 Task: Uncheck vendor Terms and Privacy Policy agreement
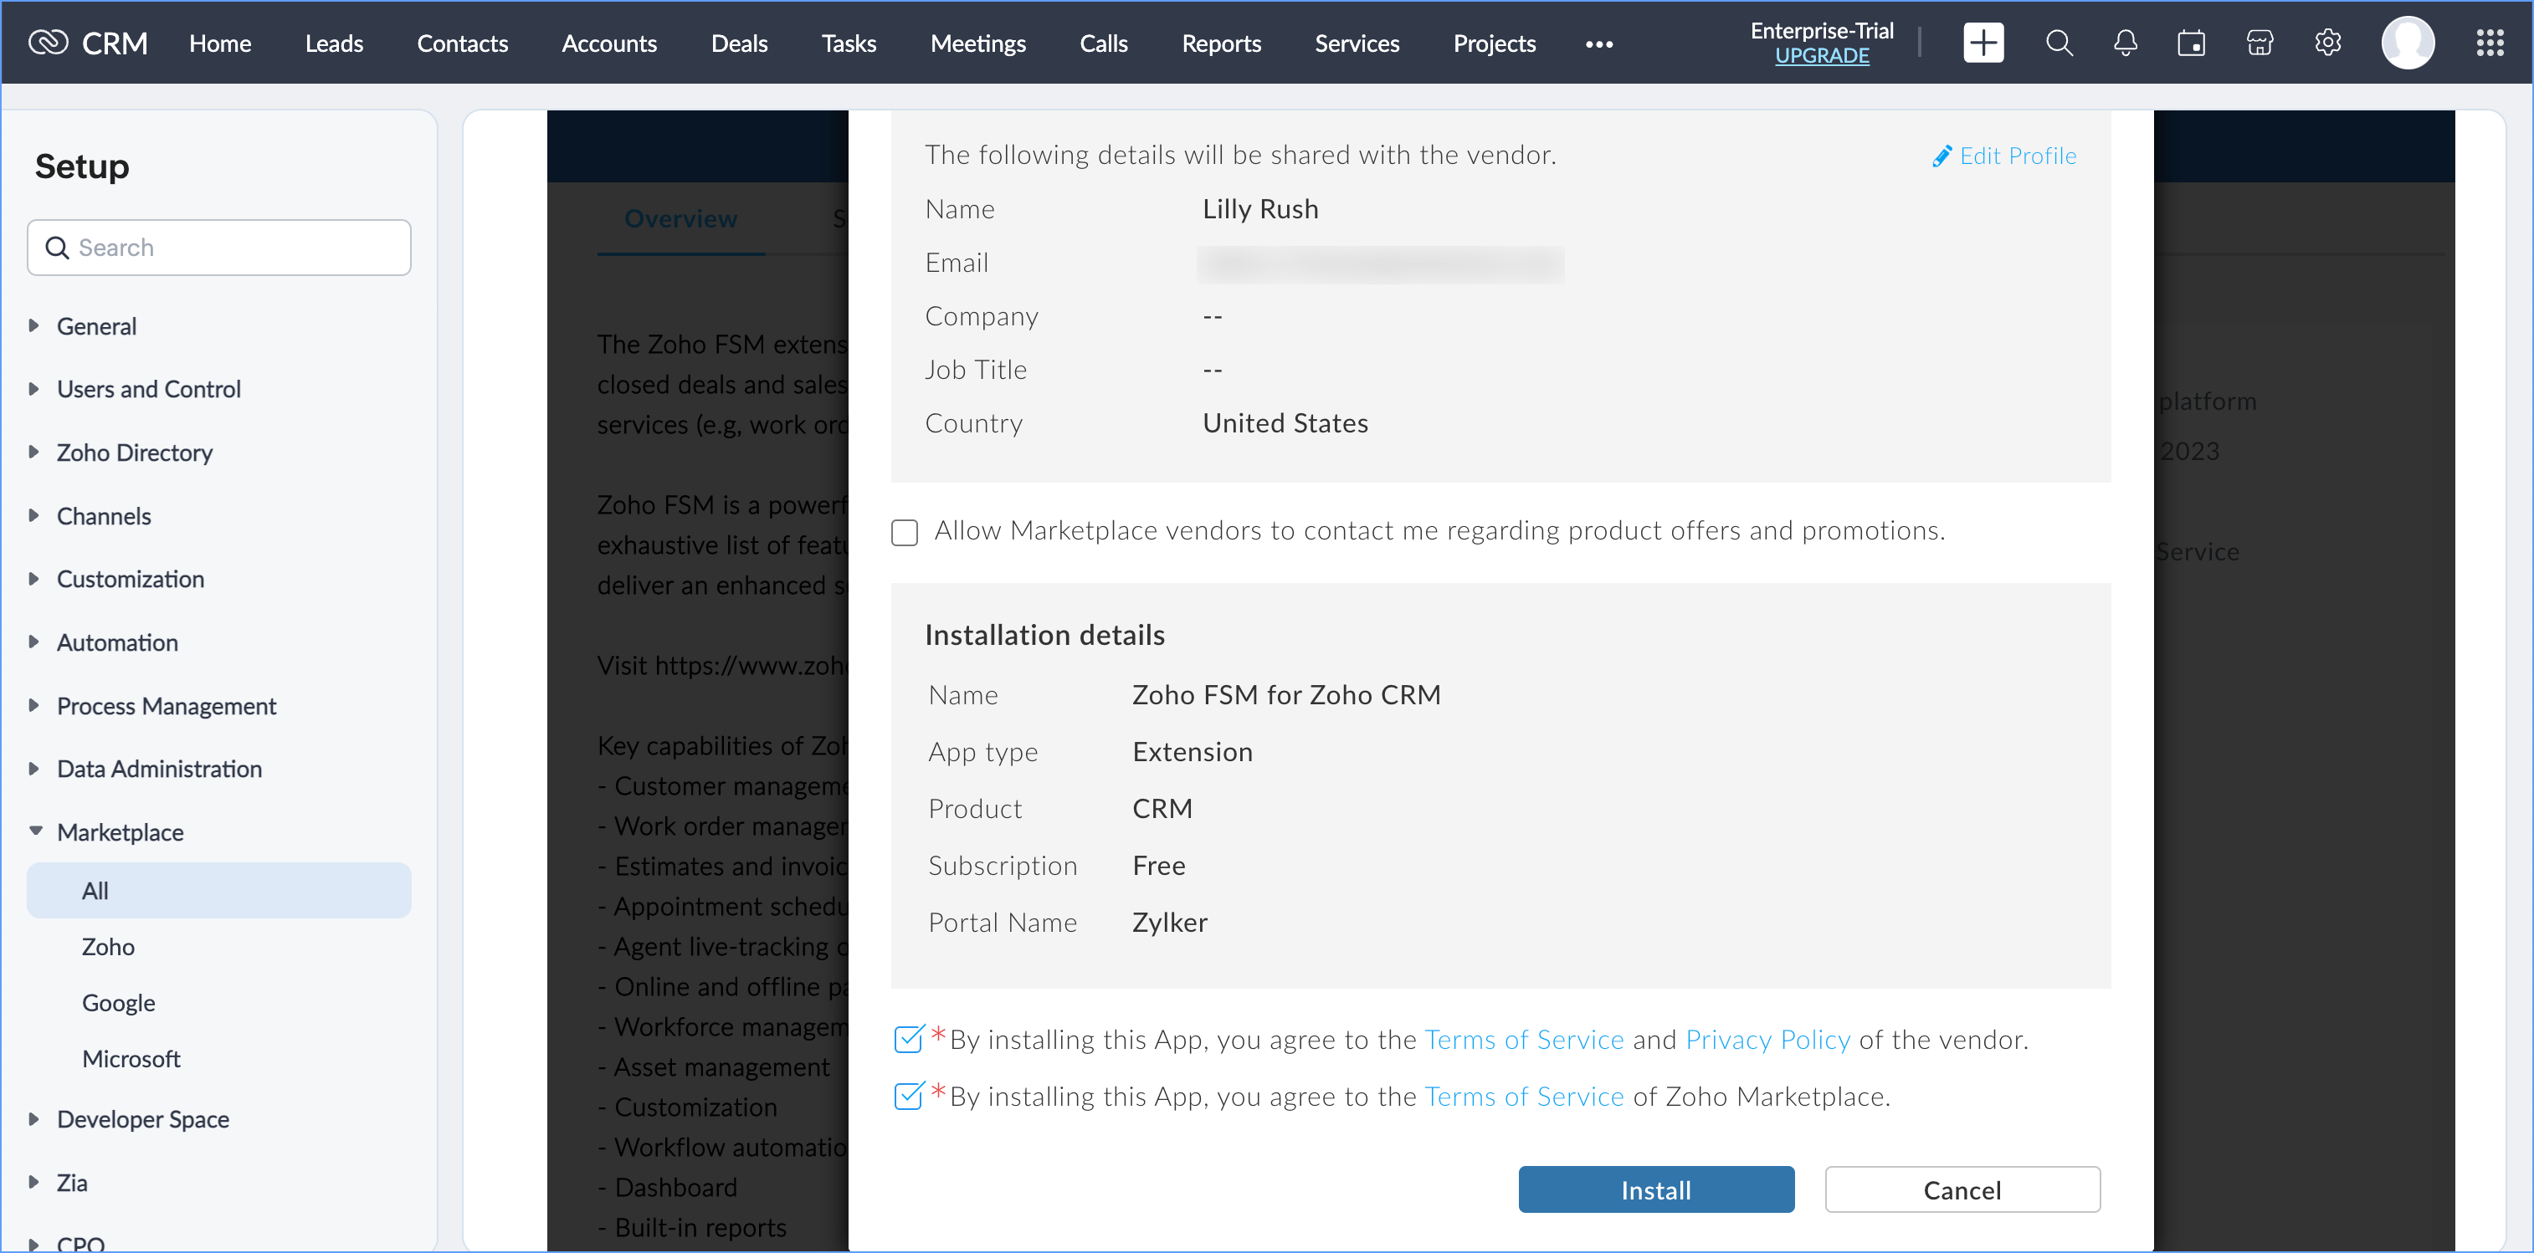[x=908, y=1039]
